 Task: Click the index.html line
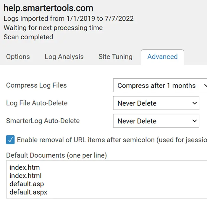pos(25,176)
